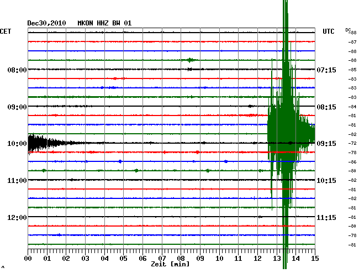Click the "03" minute axis label

tap(85, 259)
